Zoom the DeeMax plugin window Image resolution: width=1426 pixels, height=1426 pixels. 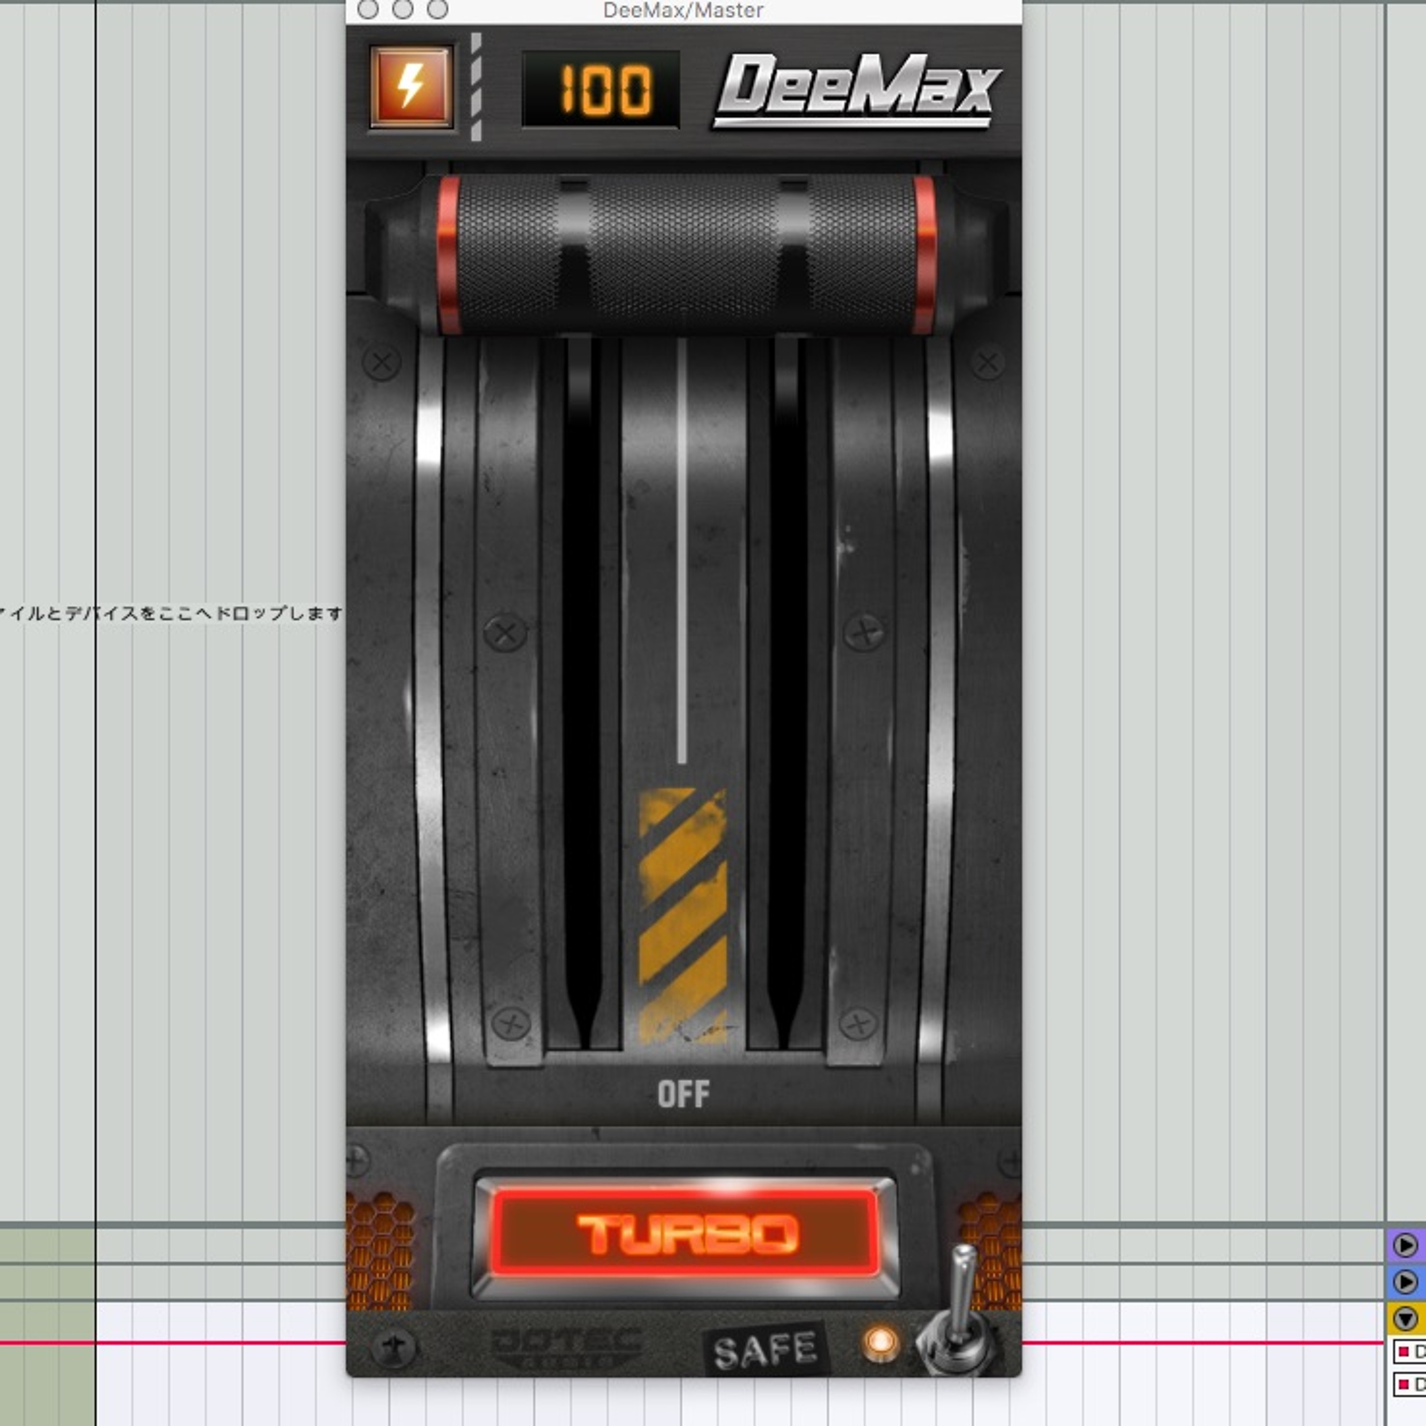438,10
